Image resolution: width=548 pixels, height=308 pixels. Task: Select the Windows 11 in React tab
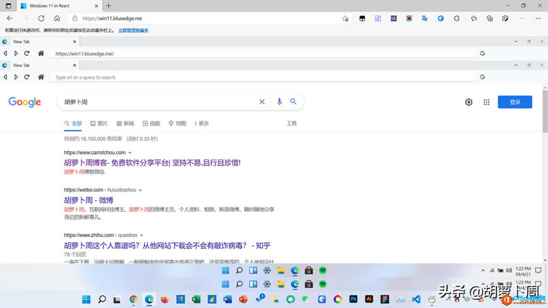tap(59, 6)
